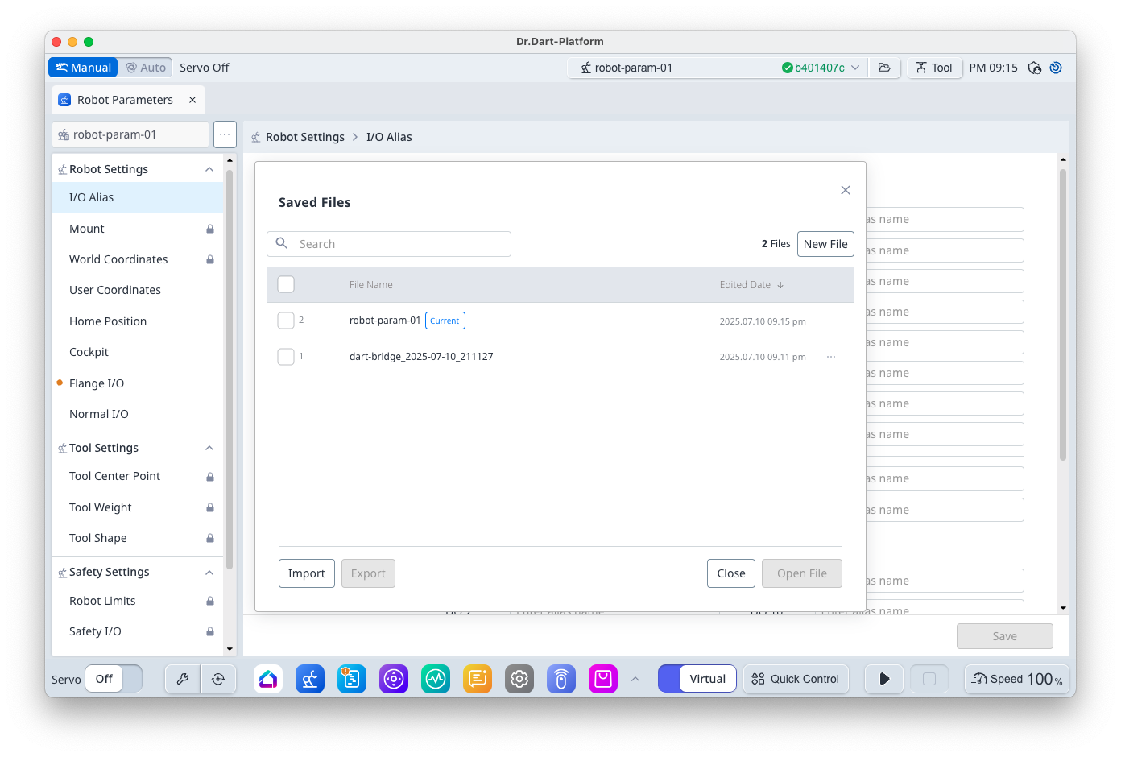1121x757 pixels.
Task: Switch to Auto mode tab
Action: 146,68
